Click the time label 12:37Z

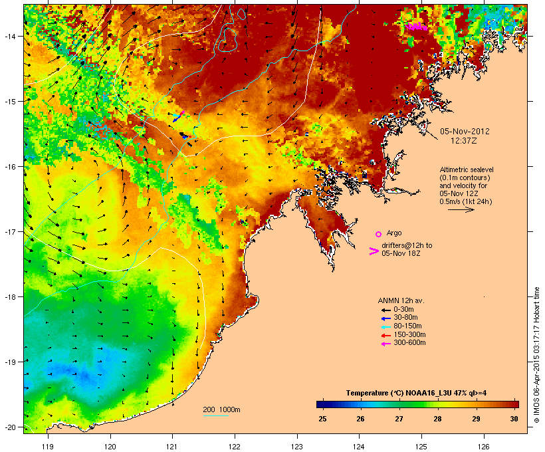point(464,141)
